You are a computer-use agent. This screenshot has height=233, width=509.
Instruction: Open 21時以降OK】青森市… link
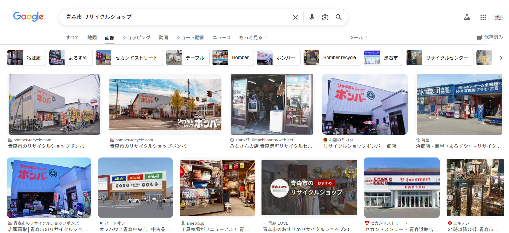(473, 230)
